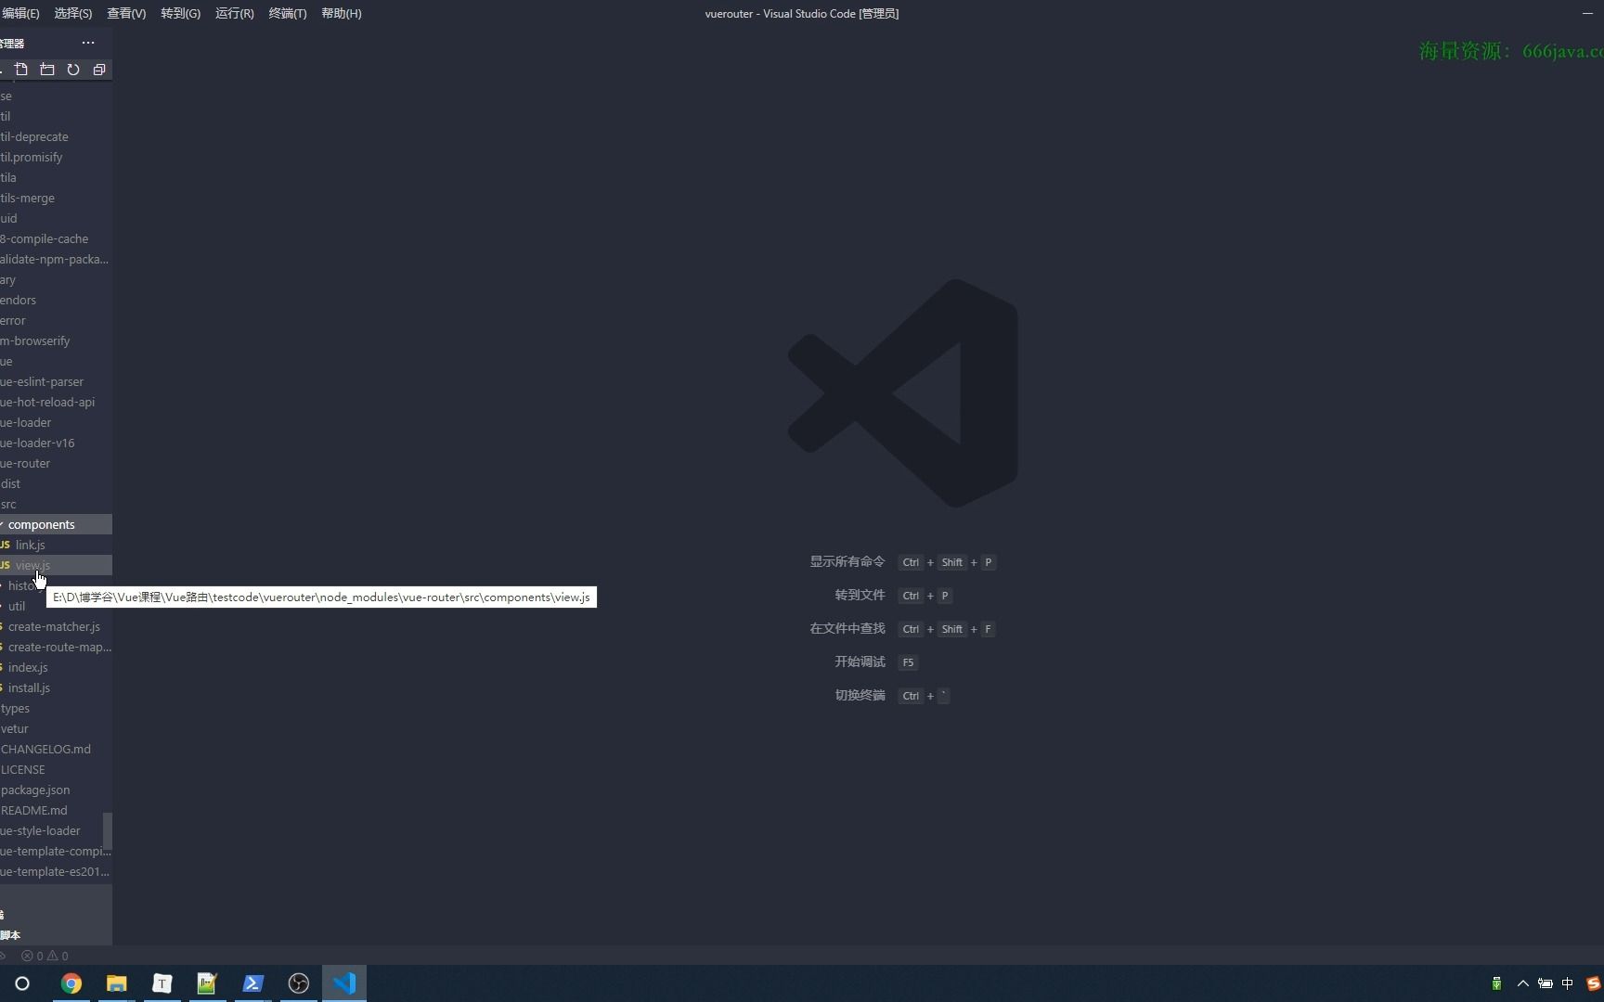The width and height of the screenshot is (1604, 1002).
Task: Open README.md file
Action: [x=56, y=810]
